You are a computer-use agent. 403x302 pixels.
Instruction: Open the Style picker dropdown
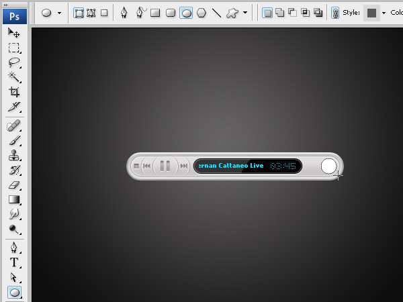click(384, 13)
